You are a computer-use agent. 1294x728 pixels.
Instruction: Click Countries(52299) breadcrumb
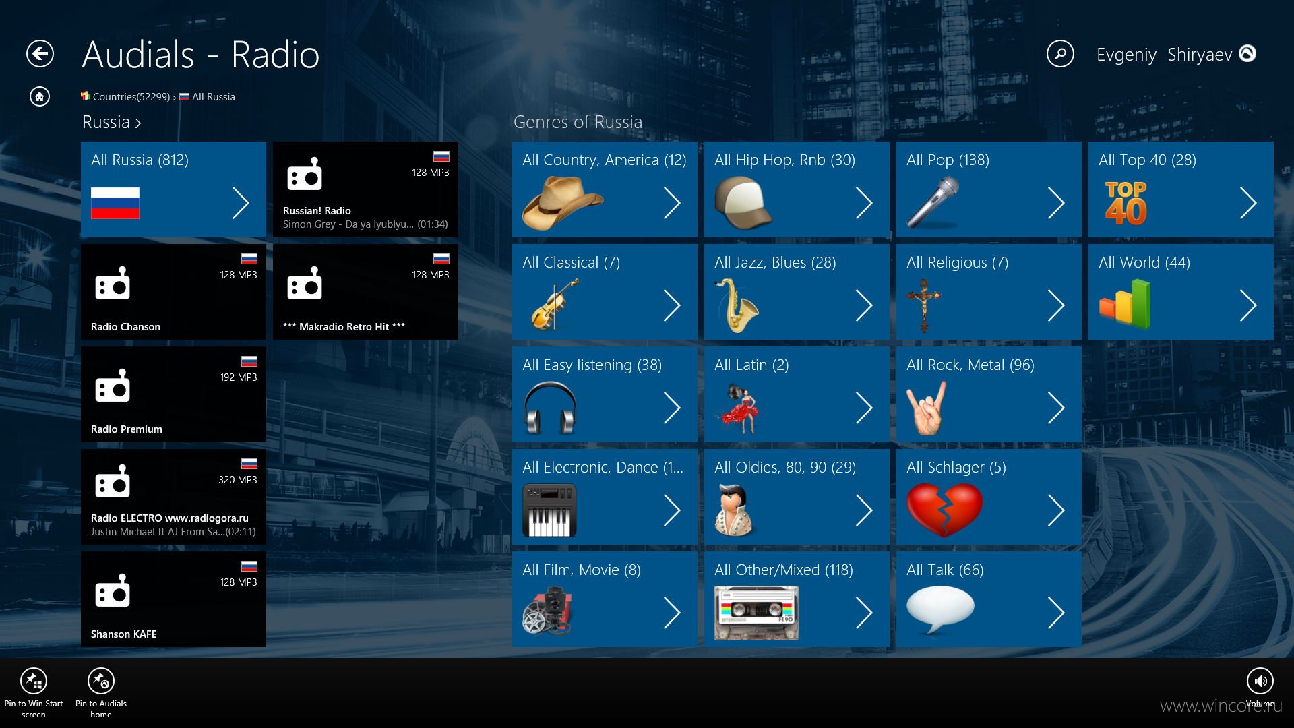click(x=125, y=97)
